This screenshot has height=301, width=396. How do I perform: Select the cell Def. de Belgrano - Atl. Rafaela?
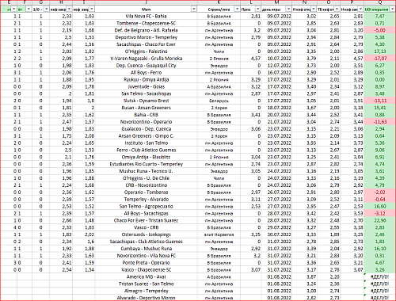146,30
